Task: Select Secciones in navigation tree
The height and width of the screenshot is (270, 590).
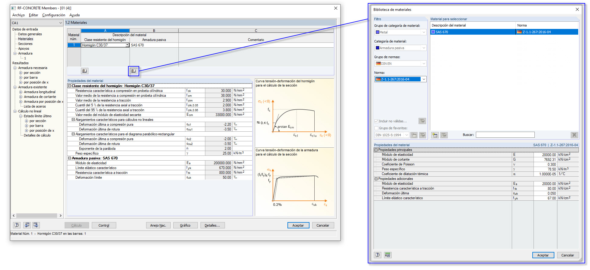Action: 25,44
